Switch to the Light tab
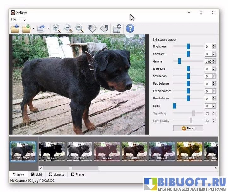The width and height of the screenshot is (228, 192). (36, 174)
